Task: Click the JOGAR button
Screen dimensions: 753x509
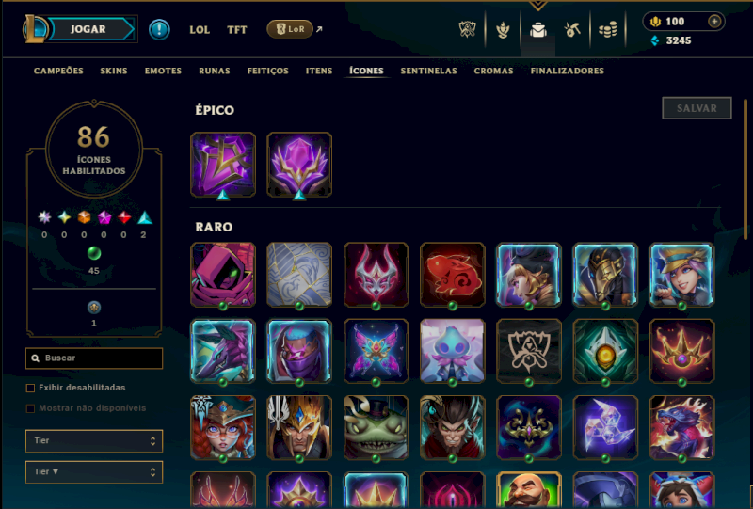Action: (88, 29)
